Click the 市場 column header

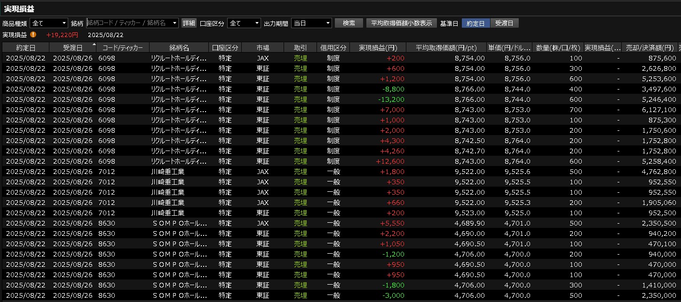point(262,47)
